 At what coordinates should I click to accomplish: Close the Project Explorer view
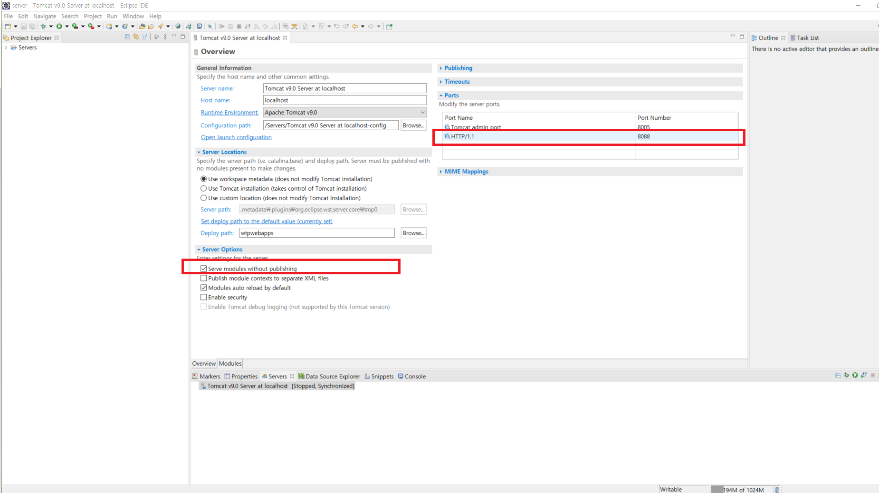point(57,38)
